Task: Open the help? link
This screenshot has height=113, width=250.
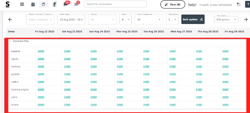Action: pyautogui.click(x=192, y=5)
